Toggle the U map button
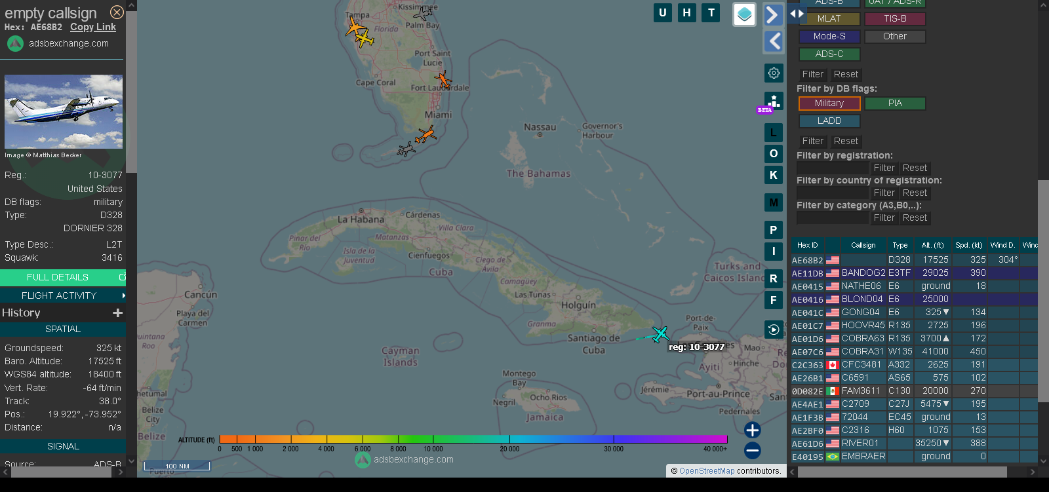Viewport: 1049px width, 492px height. tap(663, 12)
